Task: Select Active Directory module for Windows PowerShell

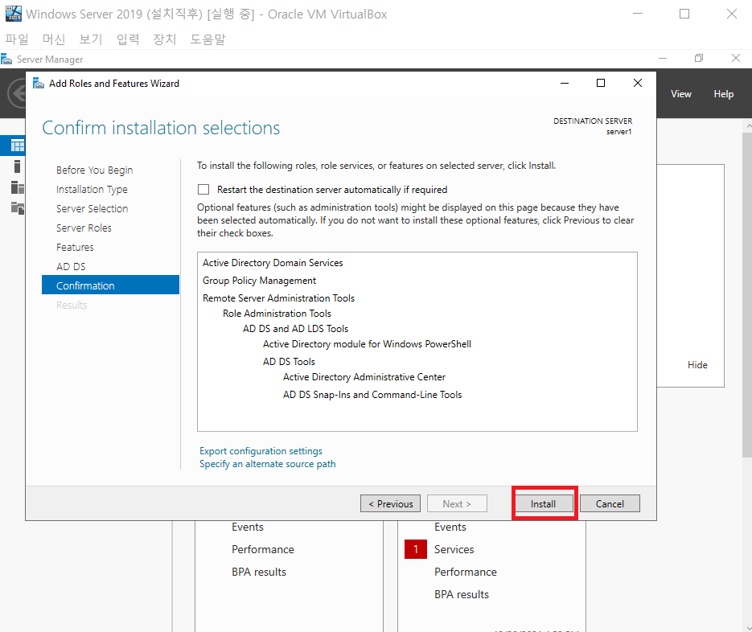Action: 367,344
